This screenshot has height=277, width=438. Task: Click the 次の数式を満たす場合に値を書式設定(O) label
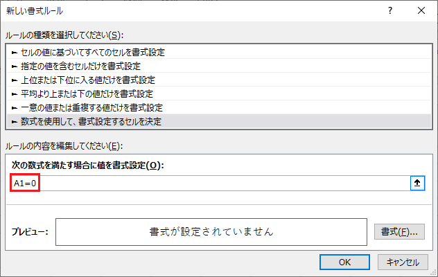point(87,165)
